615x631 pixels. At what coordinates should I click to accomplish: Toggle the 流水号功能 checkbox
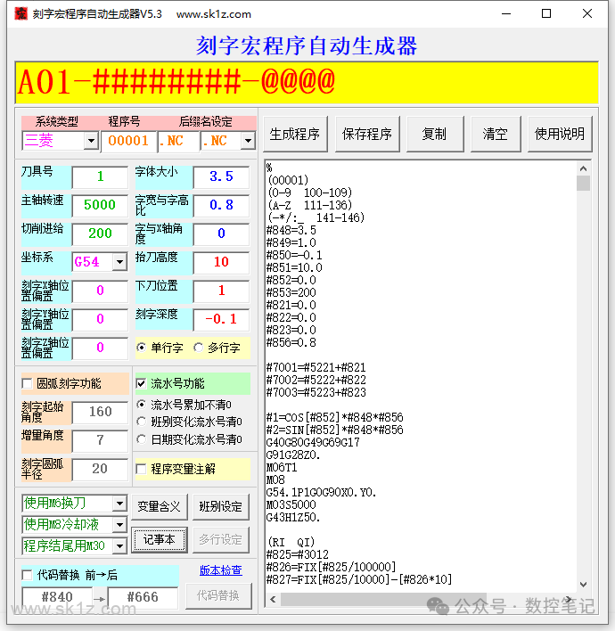141,383
